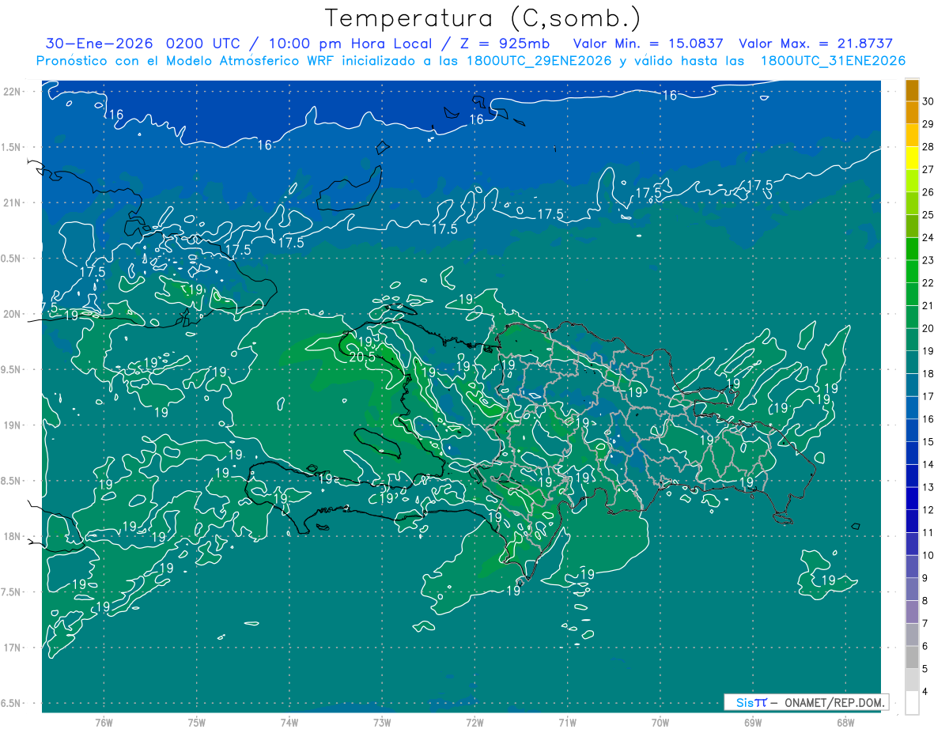Click the 15 label on color scale
The height and width of the screenshot is (733, 949).
pos(928,442)
